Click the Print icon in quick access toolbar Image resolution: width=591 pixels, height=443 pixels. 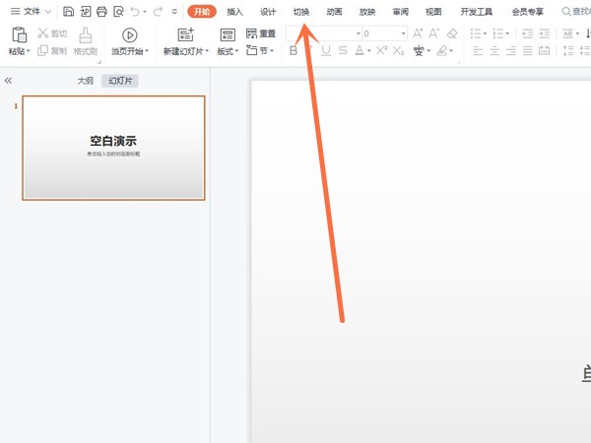[101, 12]
